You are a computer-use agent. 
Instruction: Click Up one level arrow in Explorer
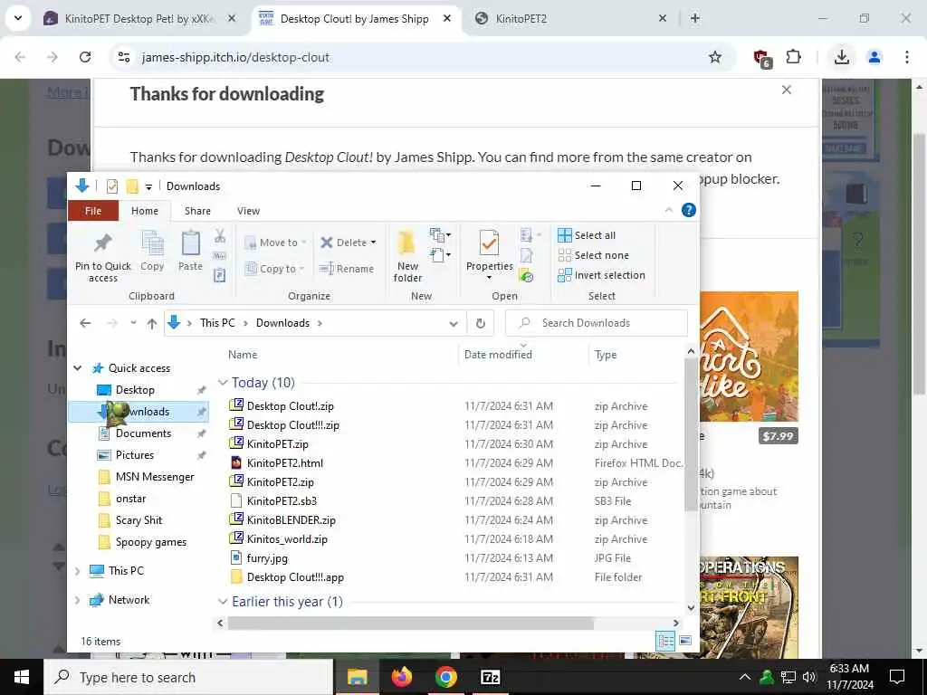(x=152, y=323)
